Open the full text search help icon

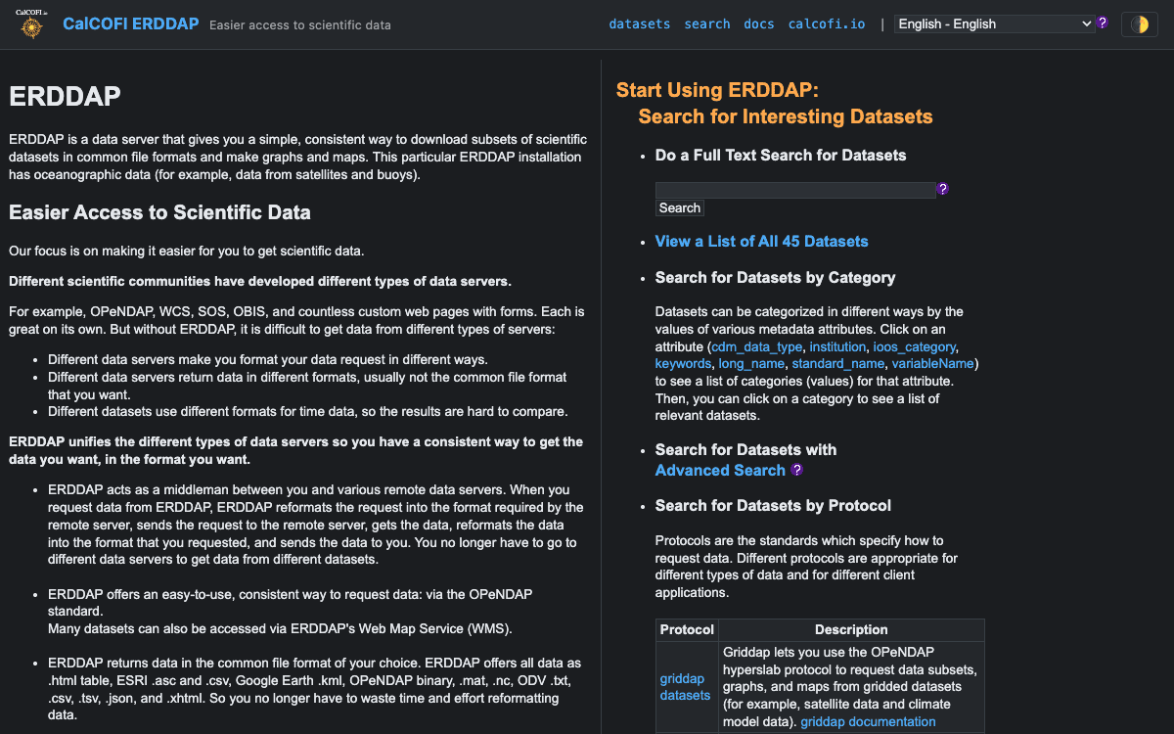click(x=943, y=189)
